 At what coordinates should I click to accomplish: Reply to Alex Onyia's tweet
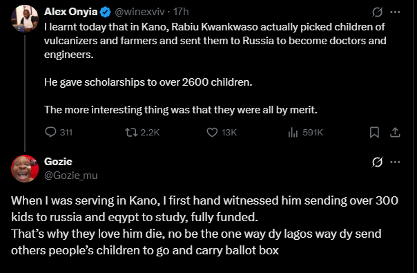(59, 132)
